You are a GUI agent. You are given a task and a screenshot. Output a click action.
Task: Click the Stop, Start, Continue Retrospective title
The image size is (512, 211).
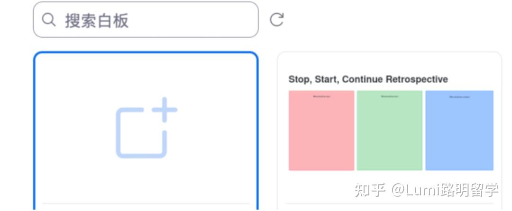pos(368,79)
